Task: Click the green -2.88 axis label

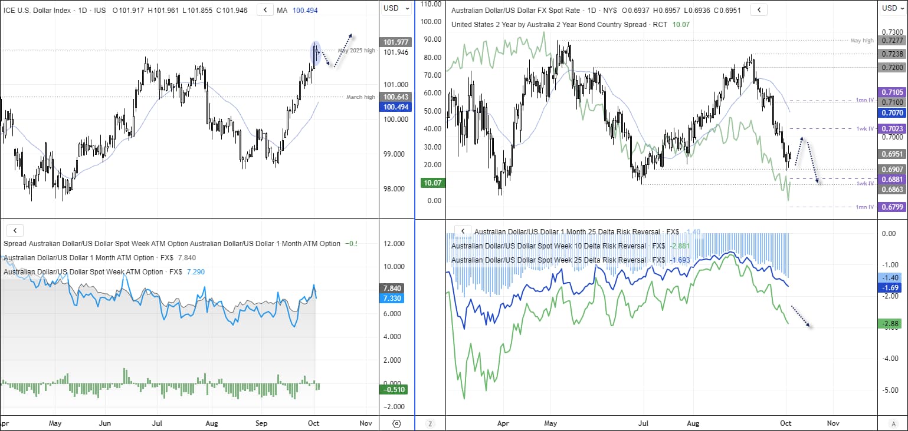Action: tap(891, 324)
